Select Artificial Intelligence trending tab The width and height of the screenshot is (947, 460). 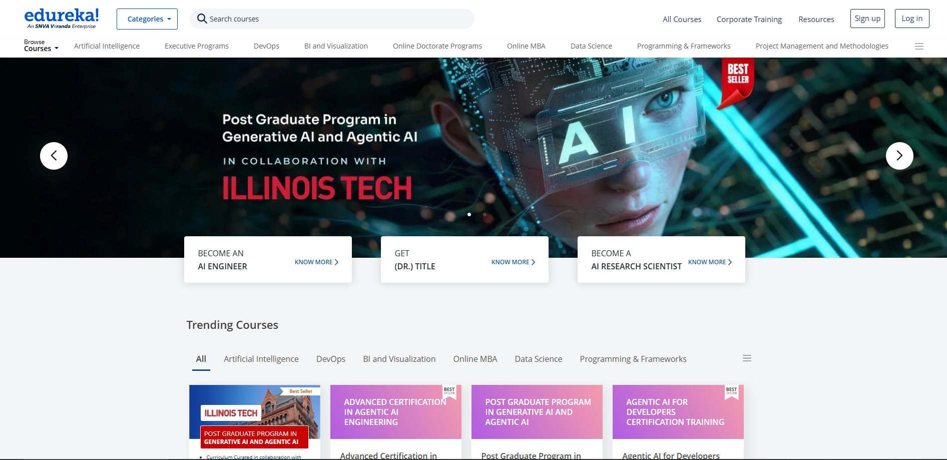[261, 359]
